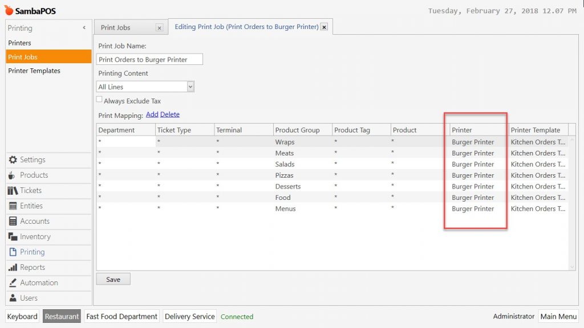Screen dimensions: 584x328
Task: Click the Terminal column header
Action: coord(244,130)
